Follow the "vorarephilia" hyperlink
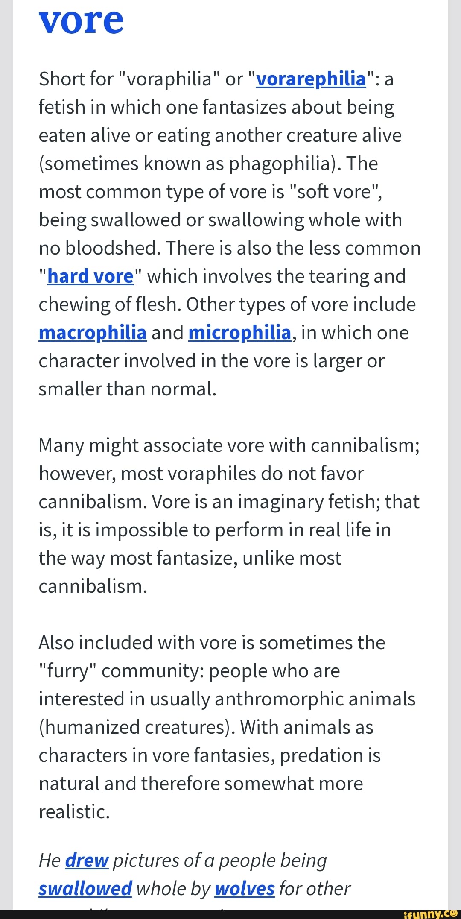461x919 pixels. (311, 79)
